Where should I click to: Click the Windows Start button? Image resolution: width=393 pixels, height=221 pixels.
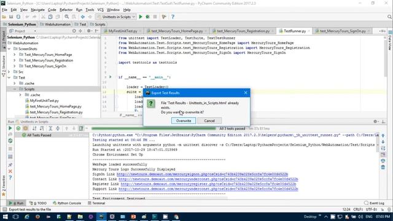5,217
